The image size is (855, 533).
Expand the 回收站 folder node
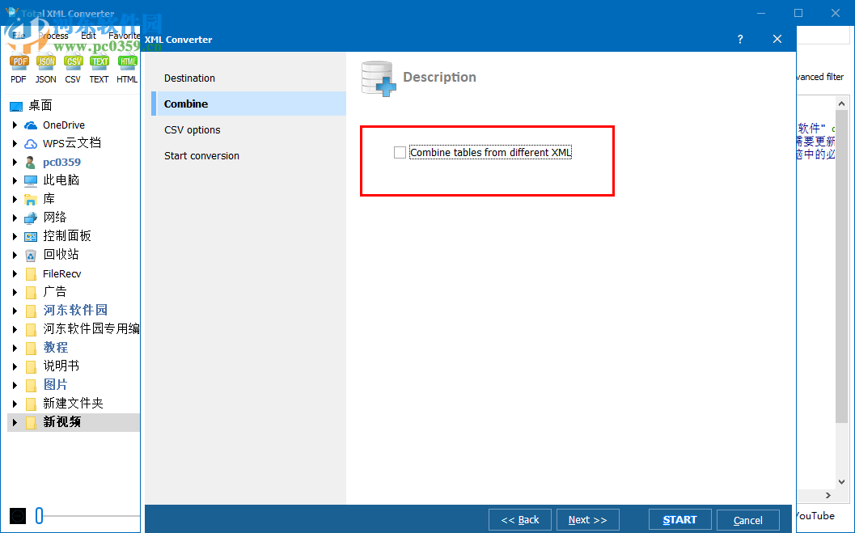point(15,254)
